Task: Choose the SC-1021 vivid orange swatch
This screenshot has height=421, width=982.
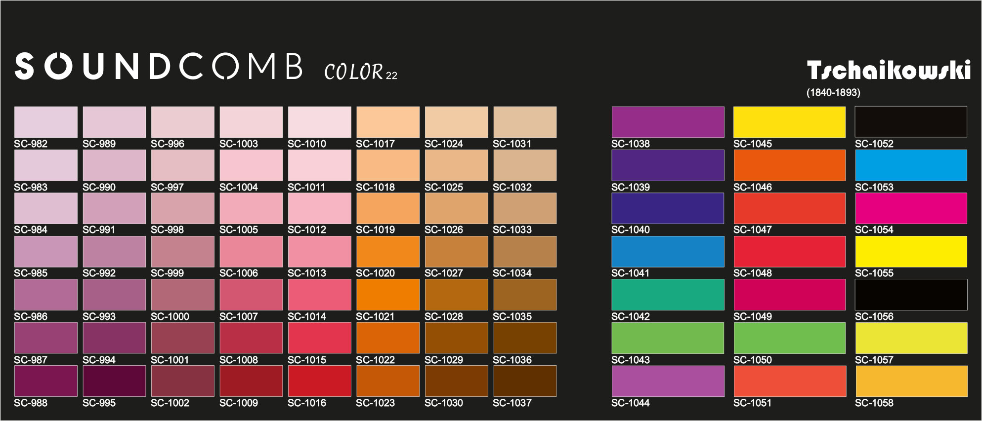Action: click(x=388, y=295)
